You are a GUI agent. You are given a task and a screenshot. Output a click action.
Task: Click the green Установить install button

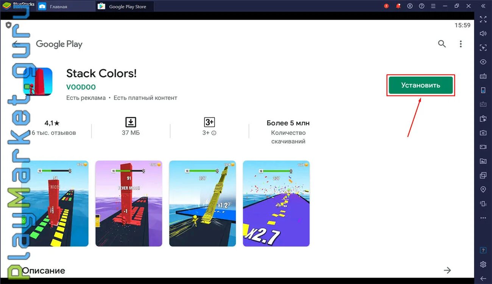(420, 85)
